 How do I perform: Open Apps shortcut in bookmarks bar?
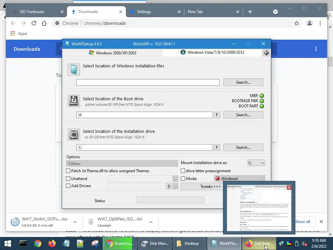19,34
